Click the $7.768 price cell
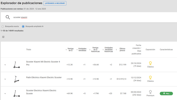Screen dimensions: 177x100 coord(123,93)
